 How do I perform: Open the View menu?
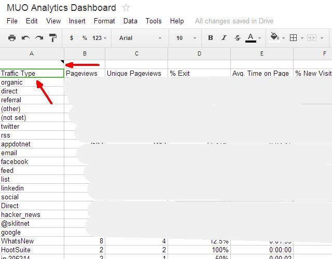pos(53,21)
